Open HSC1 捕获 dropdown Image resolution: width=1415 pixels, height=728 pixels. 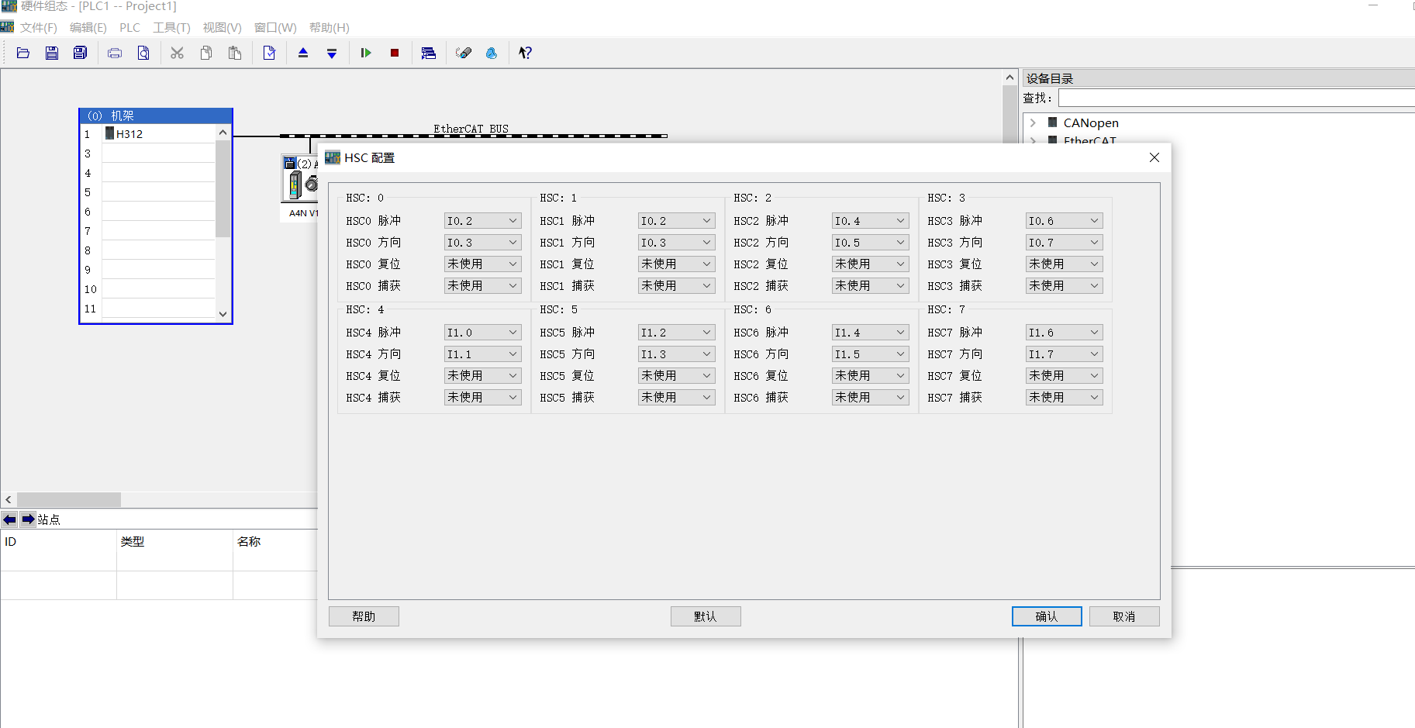(x=676, y=286)
